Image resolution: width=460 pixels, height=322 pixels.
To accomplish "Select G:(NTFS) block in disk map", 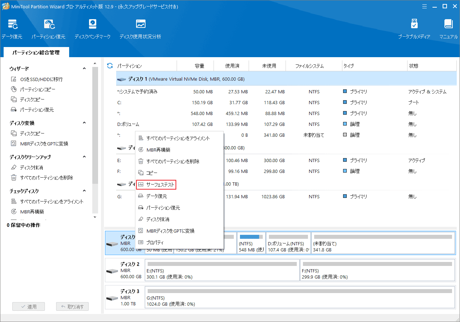I will click(300, 298).
